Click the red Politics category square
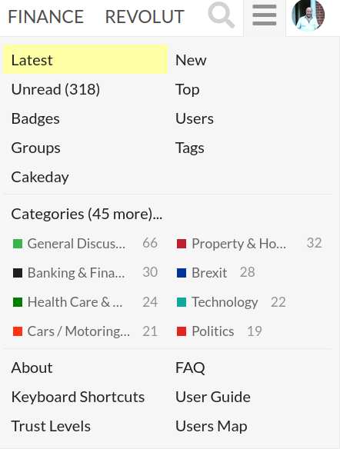 click(182, 331)
